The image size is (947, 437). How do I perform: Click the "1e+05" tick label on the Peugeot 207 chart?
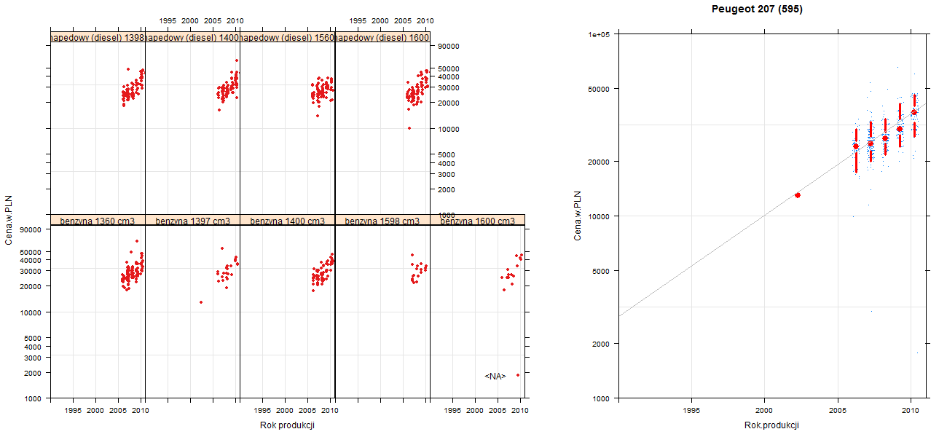pyautogui.click(x=600, y=34)
